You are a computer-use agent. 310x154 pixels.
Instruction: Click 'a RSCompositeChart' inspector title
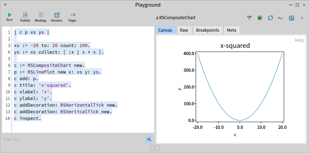175,18
